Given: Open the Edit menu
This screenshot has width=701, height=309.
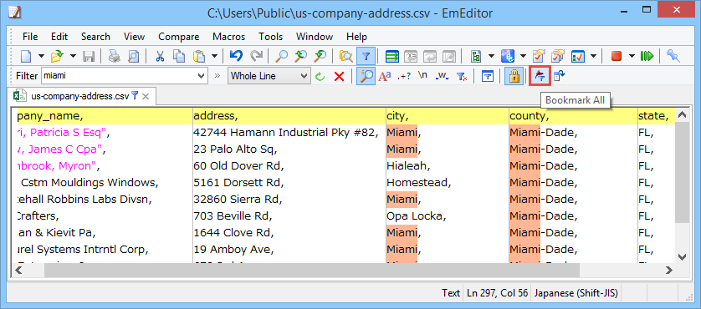Looking at the screenshot, I should coord(59,37).
